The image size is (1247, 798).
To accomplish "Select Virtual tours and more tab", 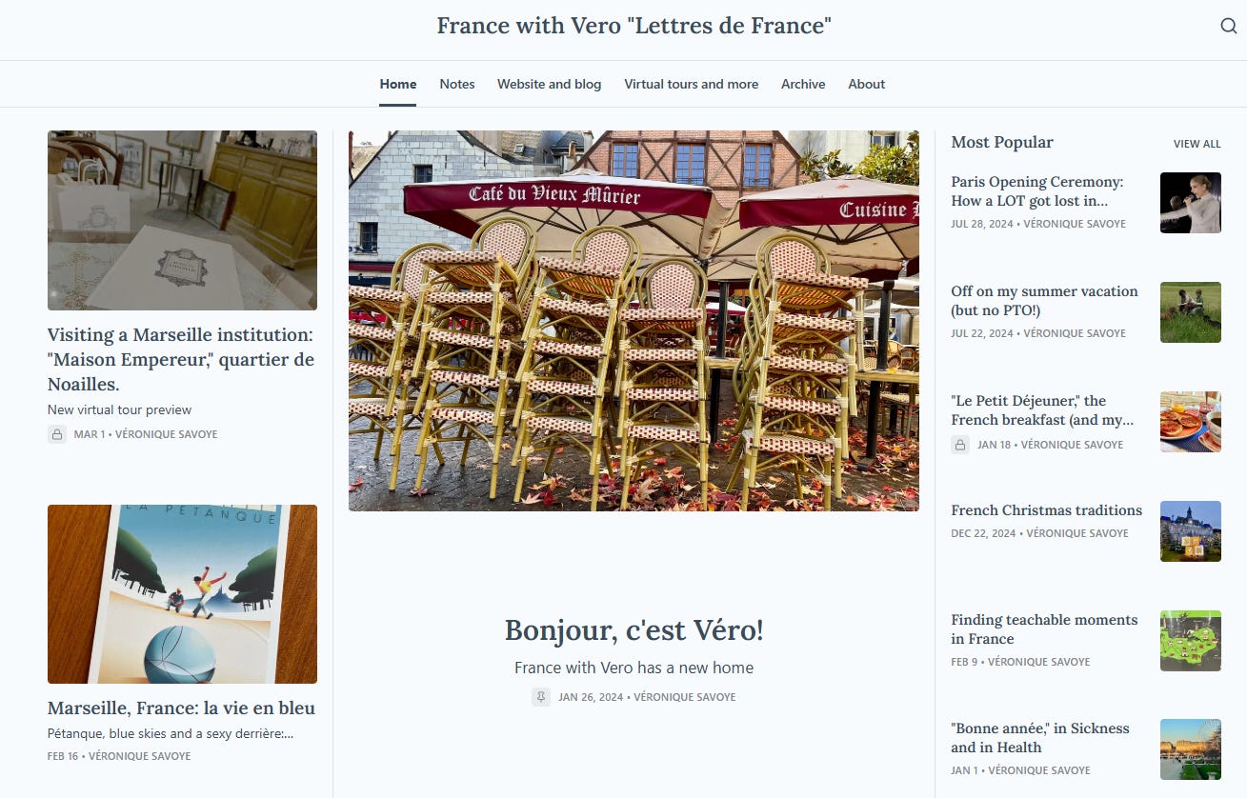I will [x=692, y=84].
